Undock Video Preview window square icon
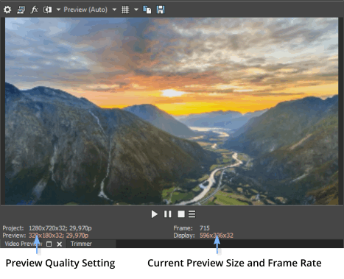This screenshot has width=344, height=279. [x=49, y=244]
